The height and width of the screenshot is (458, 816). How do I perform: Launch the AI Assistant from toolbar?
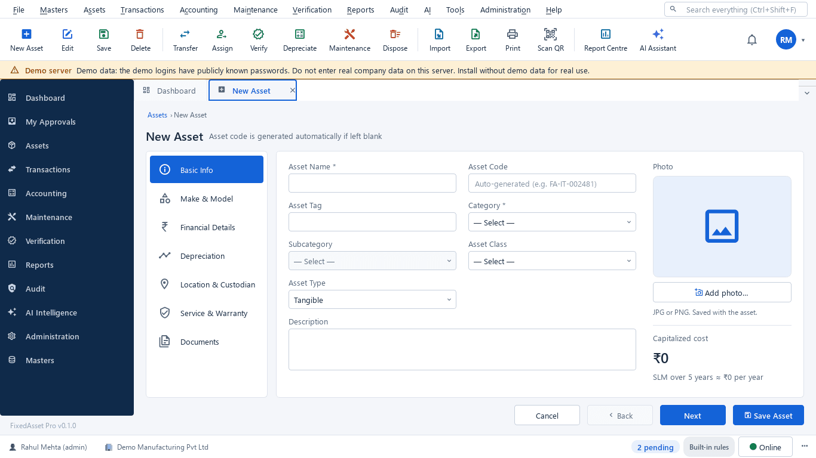658,40
